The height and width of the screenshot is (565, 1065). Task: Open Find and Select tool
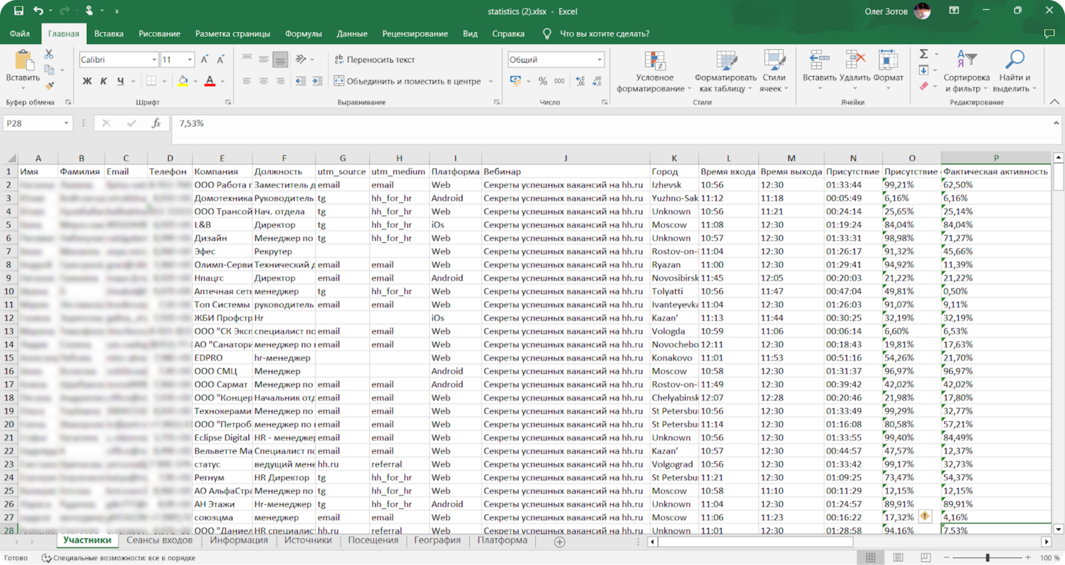pos(1014,72)
